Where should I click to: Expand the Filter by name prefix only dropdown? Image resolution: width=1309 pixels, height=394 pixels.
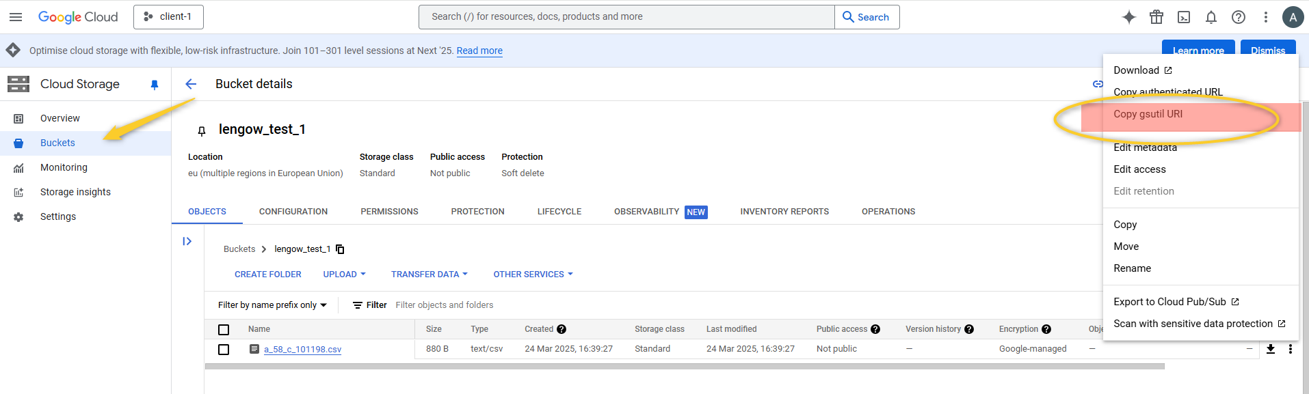tap(272, 305)
